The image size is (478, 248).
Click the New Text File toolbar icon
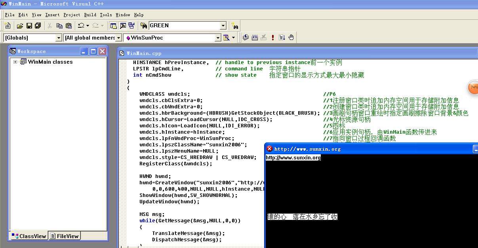[8, 26]
